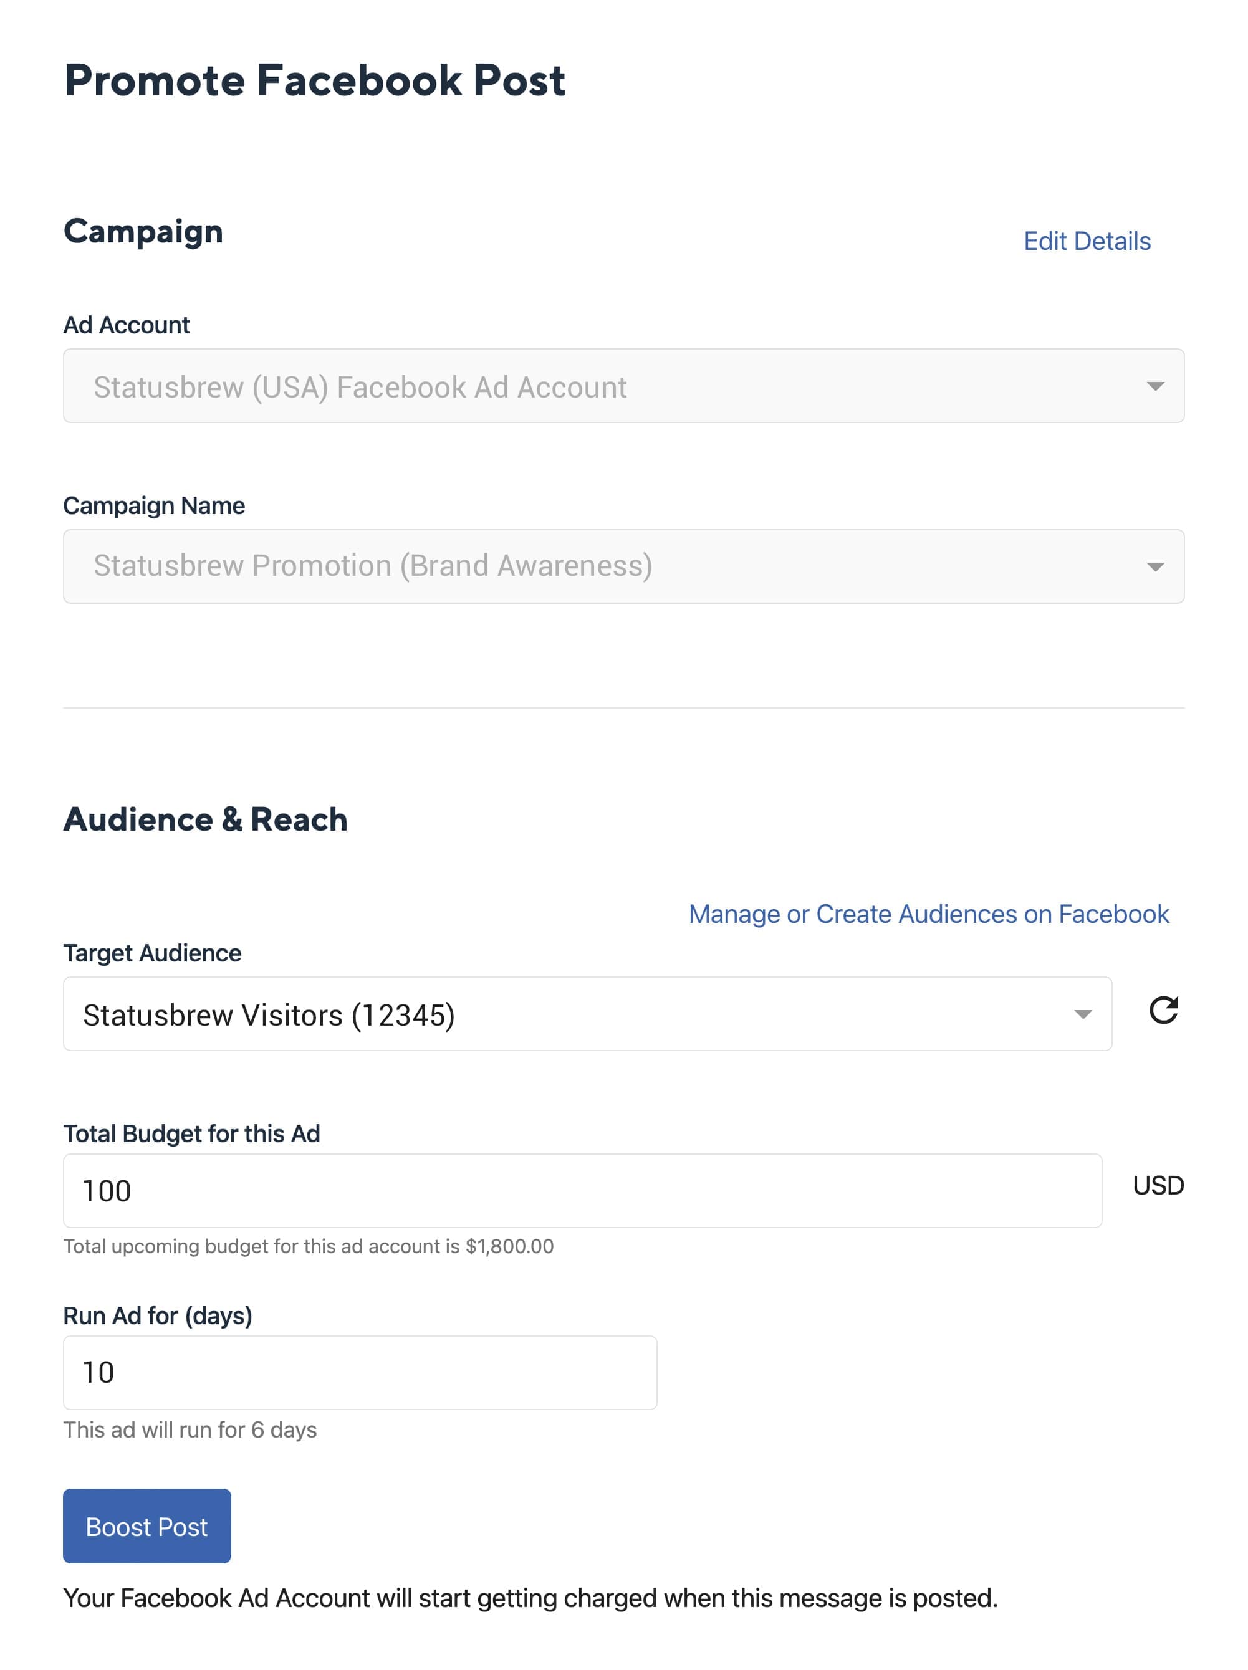The height and width of the screenshot is (1670, 1248).
Task: Click the Target Audience label
Action: [152, 953]
